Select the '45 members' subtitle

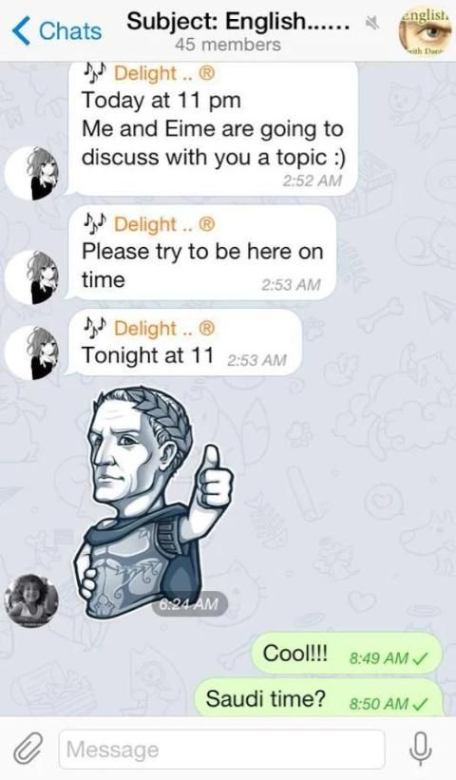228,45
